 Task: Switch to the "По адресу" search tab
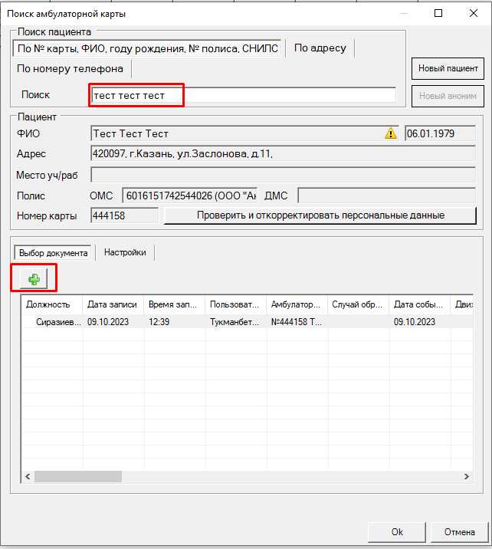tap(320, 48)
